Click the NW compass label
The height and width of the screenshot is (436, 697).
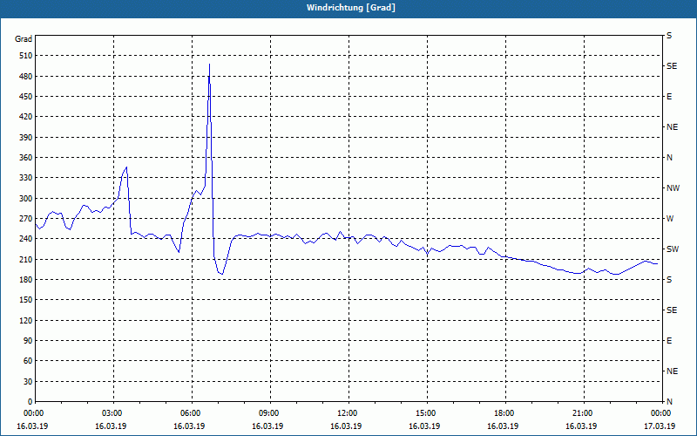coord(673,188)
